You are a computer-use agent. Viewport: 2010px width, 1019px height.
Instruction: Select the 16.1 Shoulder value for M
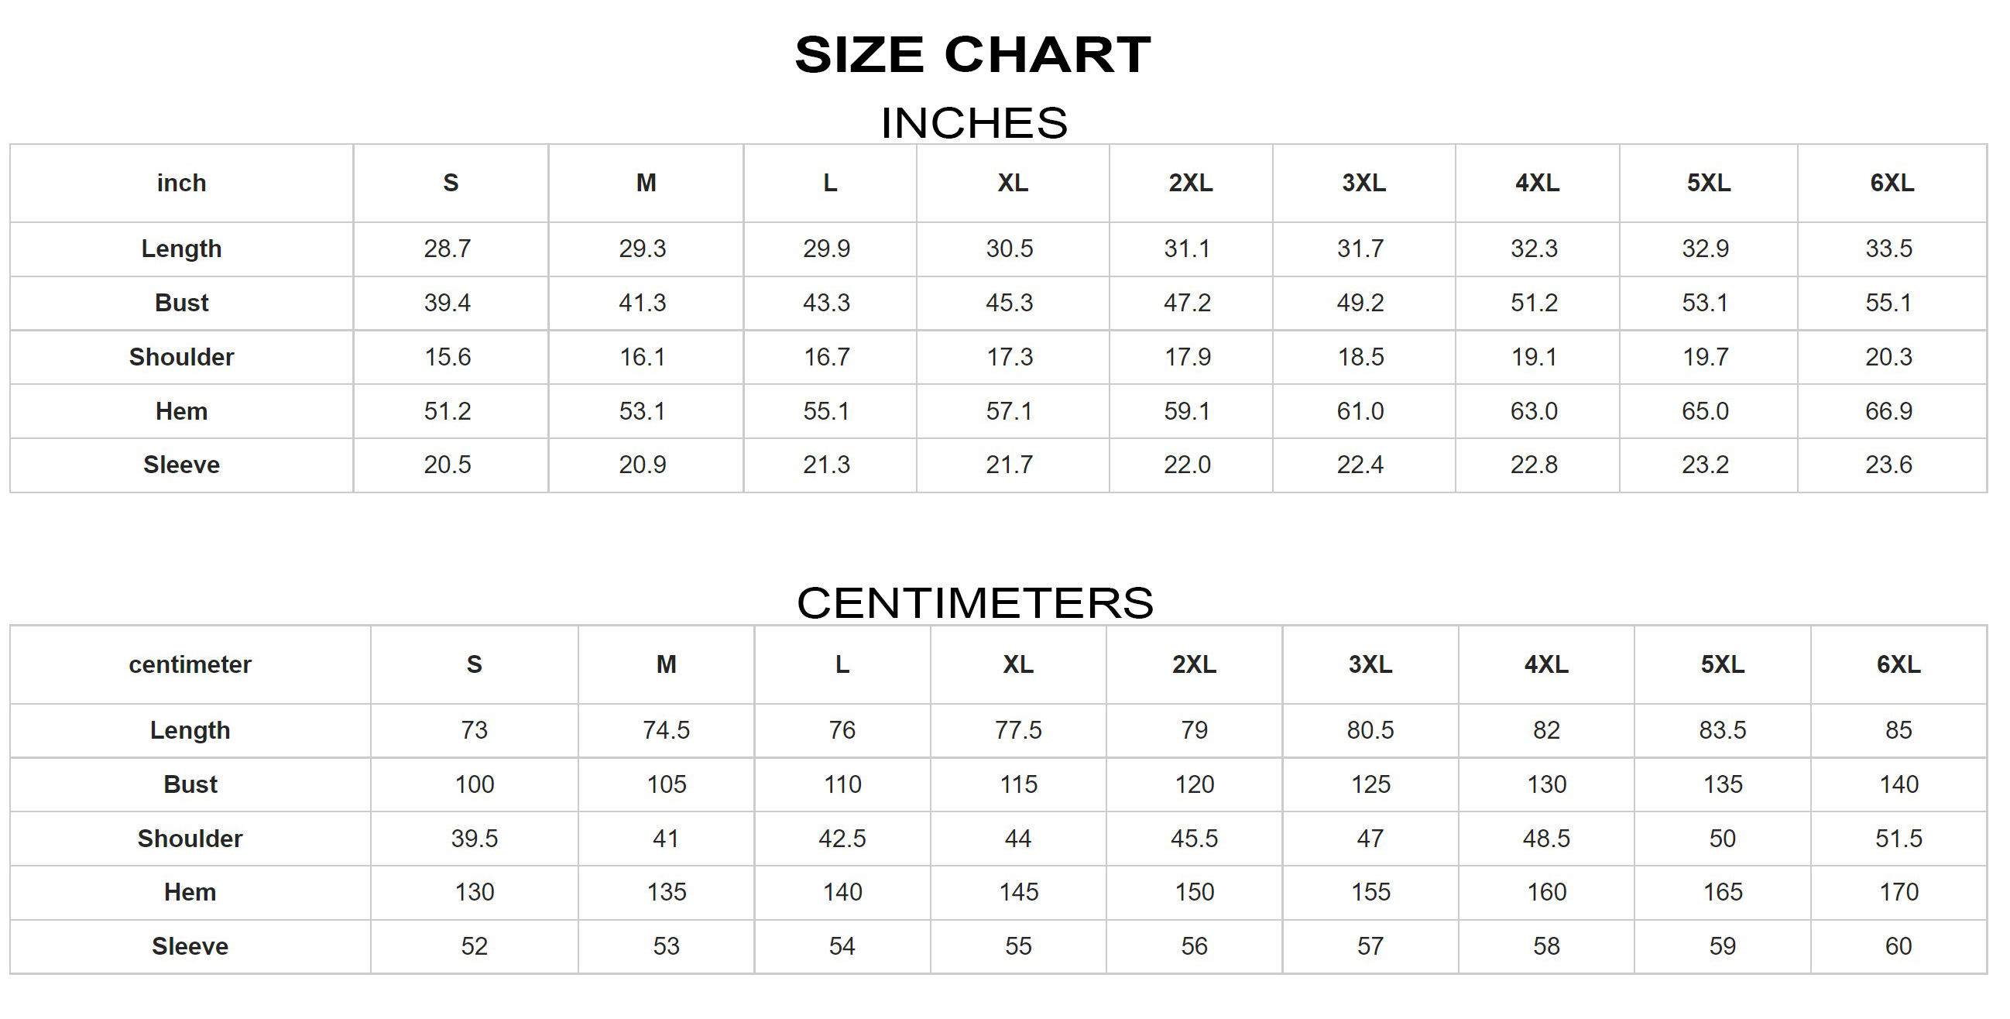coord(642,358)
